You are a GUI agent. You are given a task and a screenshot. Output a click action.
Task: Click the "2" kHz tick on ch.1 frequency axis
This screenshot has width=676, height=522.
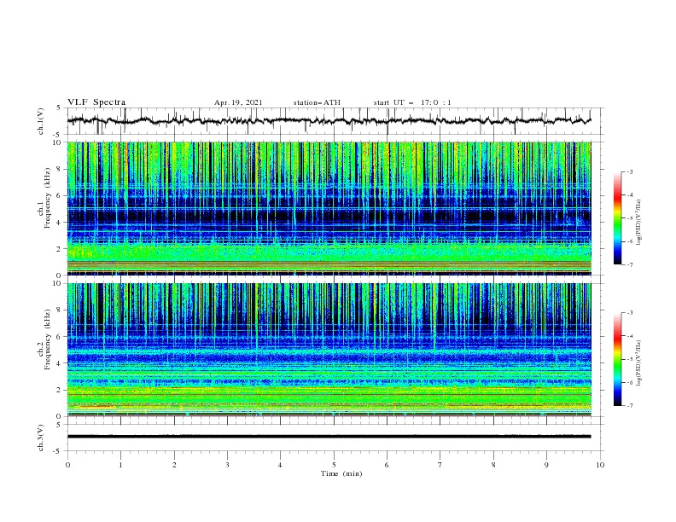click(60, 249)
